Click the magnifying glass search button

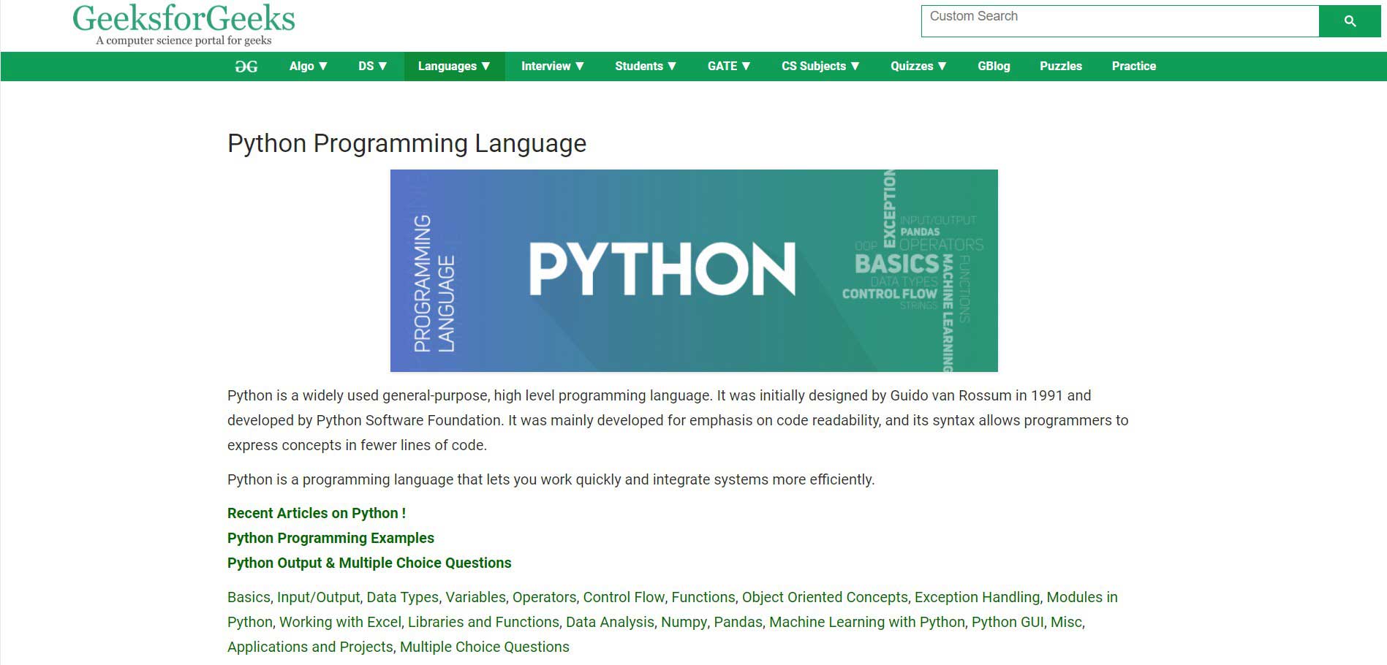coord(1349,21)
